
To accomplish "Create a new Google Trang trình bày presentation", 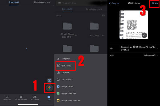I will click(81, 100).
